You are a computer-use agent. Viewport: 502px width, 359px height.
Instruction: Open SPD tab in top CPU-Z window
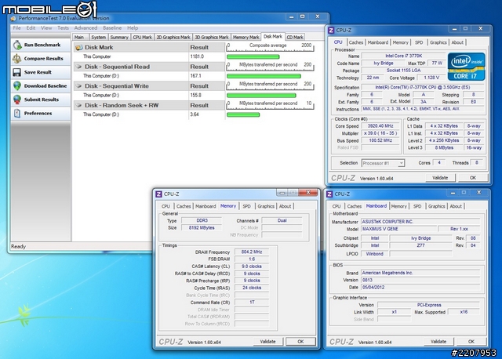tap(419, 42)
